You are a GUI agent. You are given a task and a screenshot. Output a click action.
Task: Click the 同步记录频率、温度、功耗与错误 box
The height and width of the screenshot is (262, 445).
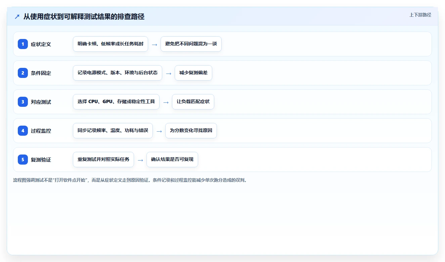[113, 131]
